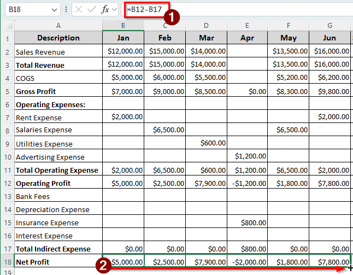Click the Feb header cell

pos(165,38)
